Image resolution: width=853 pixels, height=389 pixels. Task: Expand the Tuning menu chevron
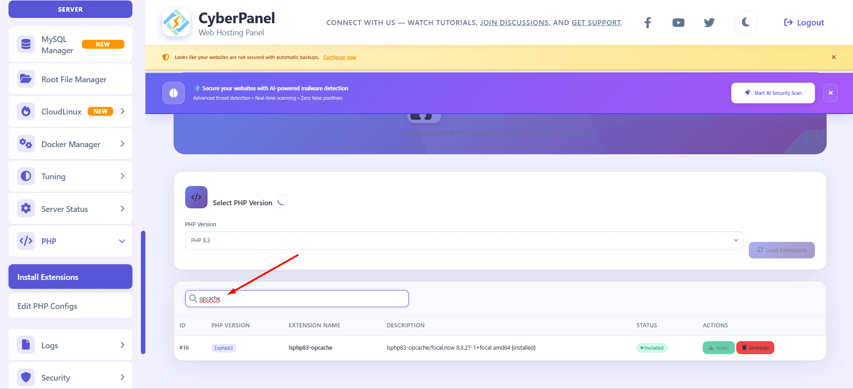(x=122, y=176)
